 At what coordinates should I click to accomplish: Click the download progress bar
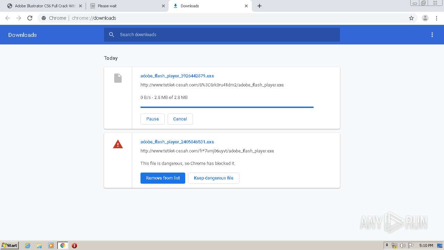point(227,107)
